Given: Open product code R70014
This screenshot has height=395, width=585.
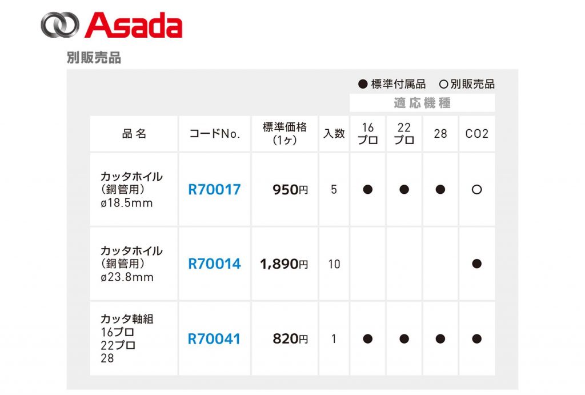Looking at the screenshot, I should [214, 264].
